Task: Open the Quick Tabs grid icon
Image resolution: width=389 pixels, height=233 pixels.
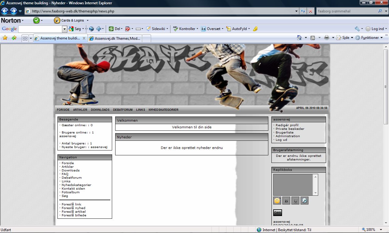Action: [25, 38]
